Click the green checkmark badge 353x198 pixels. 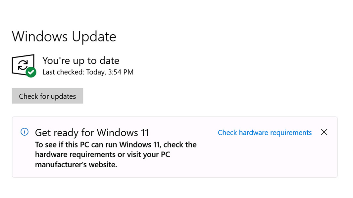(x=31, y=72)
